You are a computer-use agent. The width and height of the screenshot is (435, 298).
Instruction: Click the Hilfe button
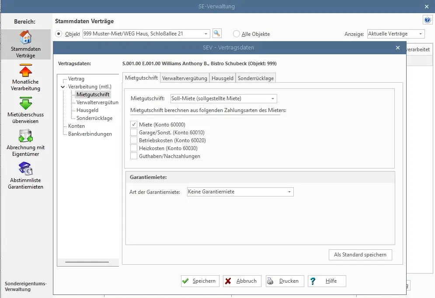pos(327,281)
